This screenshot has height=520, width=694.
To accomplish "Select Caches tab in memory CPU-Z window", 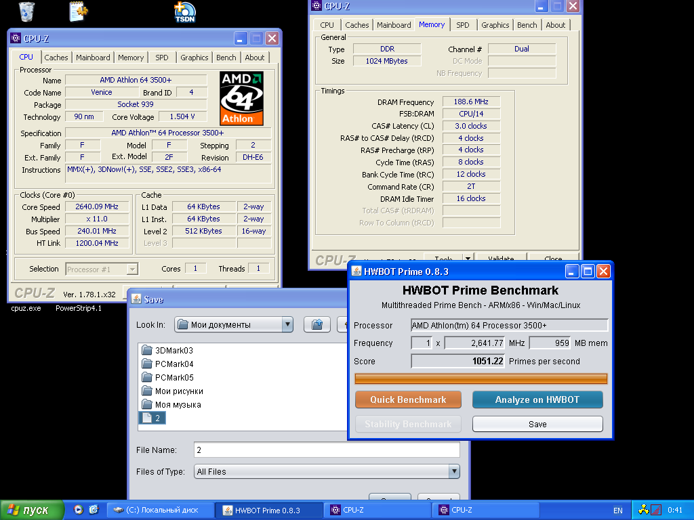I will coord(357,25).
